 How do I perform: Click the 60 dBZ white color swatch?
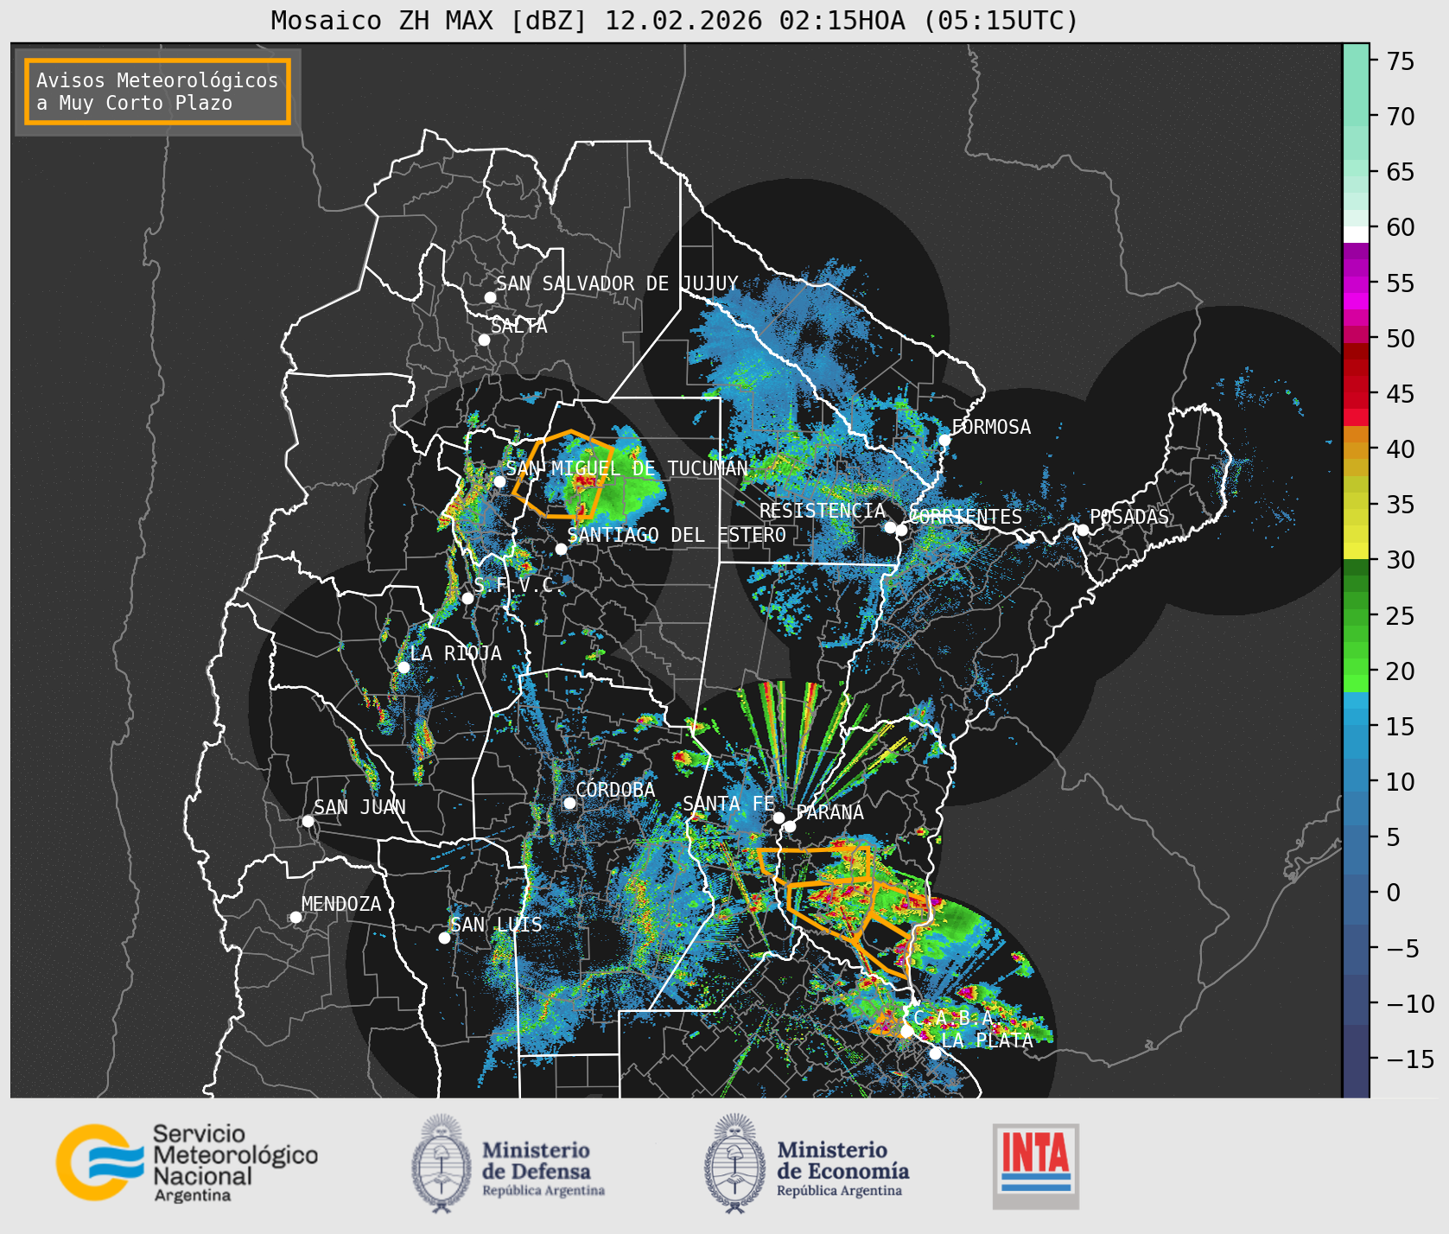click(1356, 234)
